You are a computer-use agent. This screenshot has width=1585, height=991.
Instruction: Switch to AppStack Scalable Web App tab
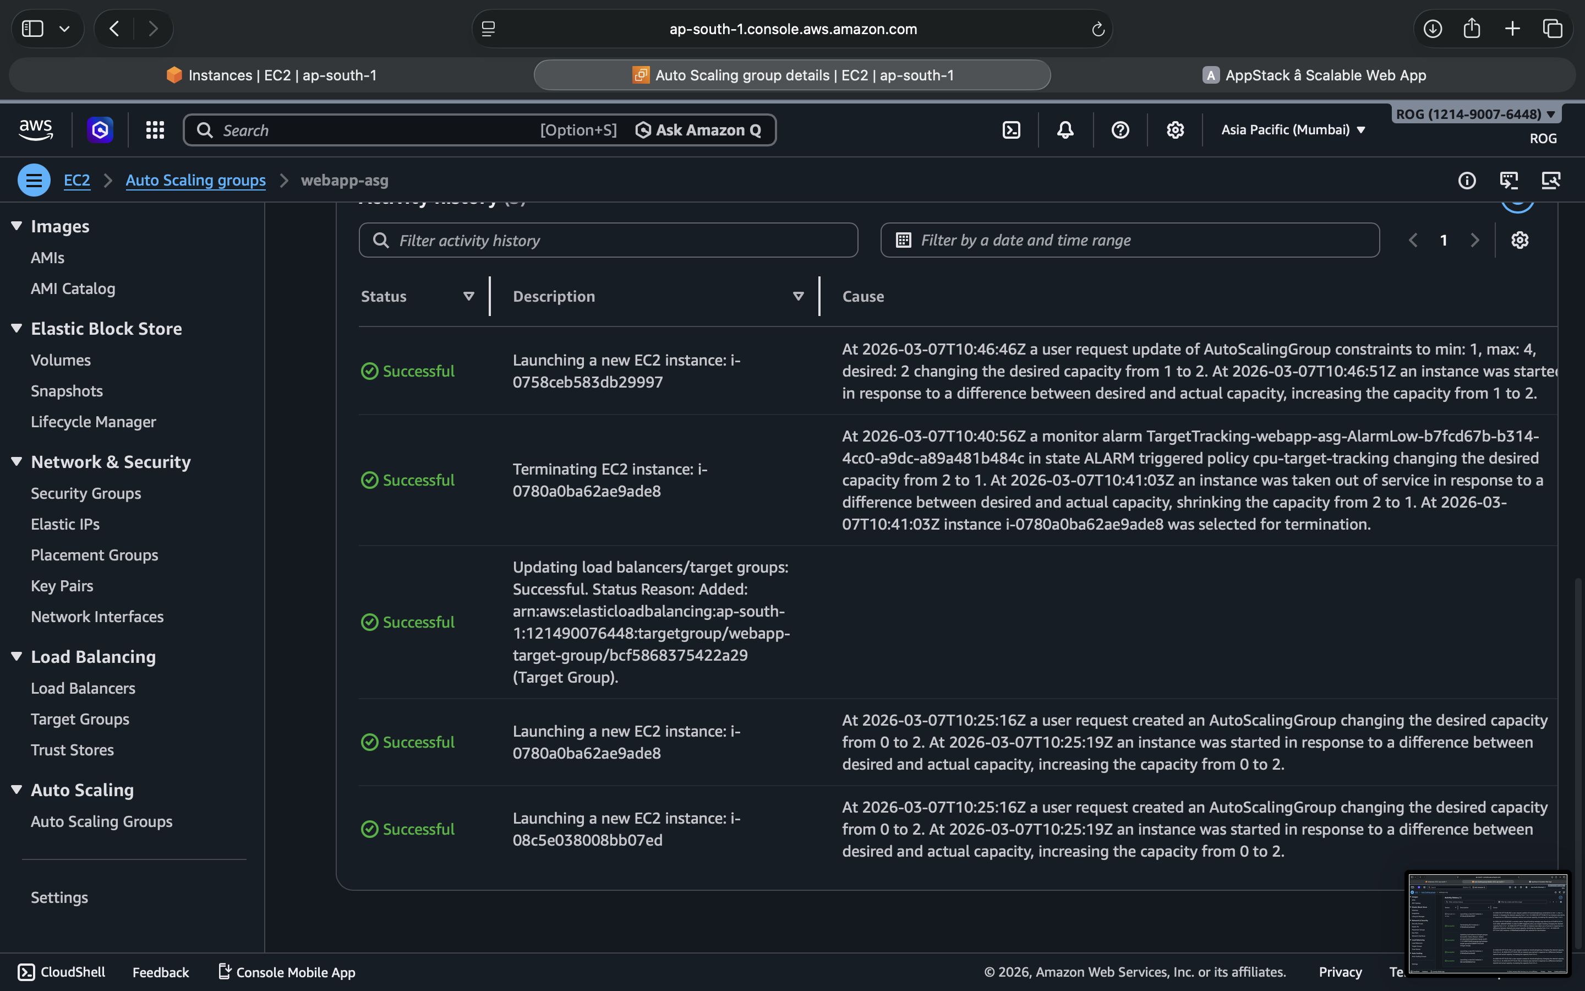pyautogui.click(x=1314, y=75)
